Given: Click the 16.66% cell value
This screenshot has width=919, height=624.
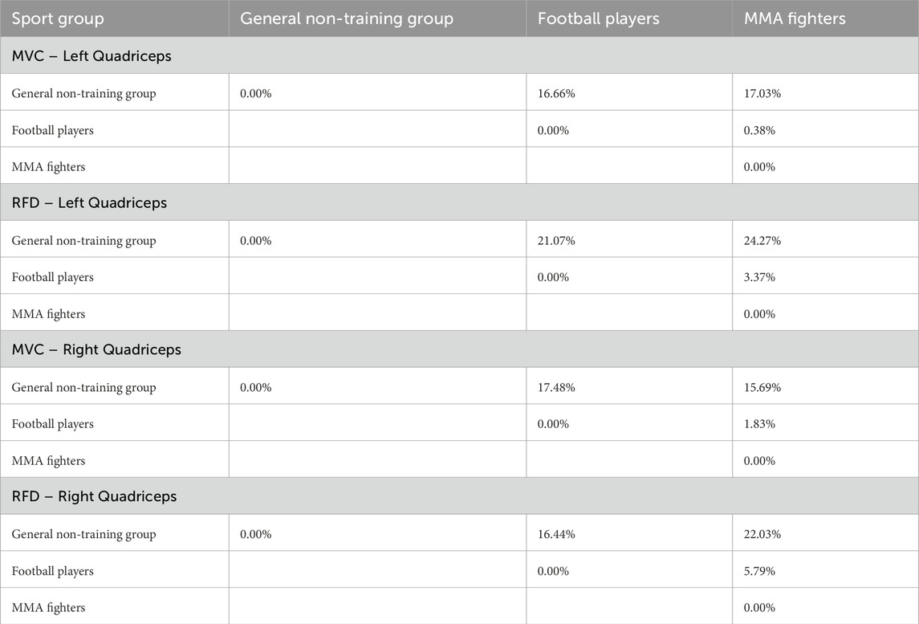Looking at the screenshot, I should point(556,93).
